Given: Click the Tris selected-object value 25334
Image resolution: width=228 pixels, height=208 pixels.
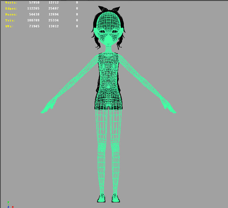Looking at the screenshot, I should (x=53, y=20).
